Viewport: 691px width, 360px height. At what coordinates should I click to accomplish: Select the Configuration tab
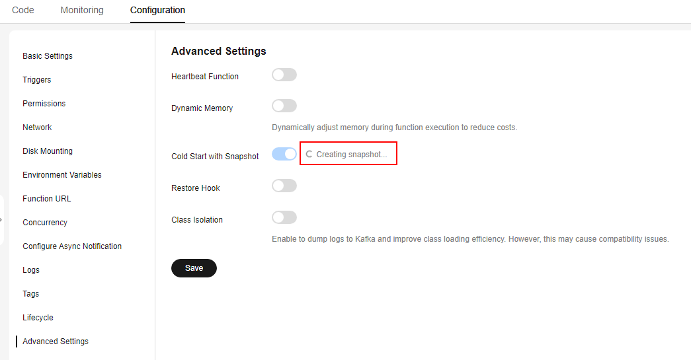(157, 10)
